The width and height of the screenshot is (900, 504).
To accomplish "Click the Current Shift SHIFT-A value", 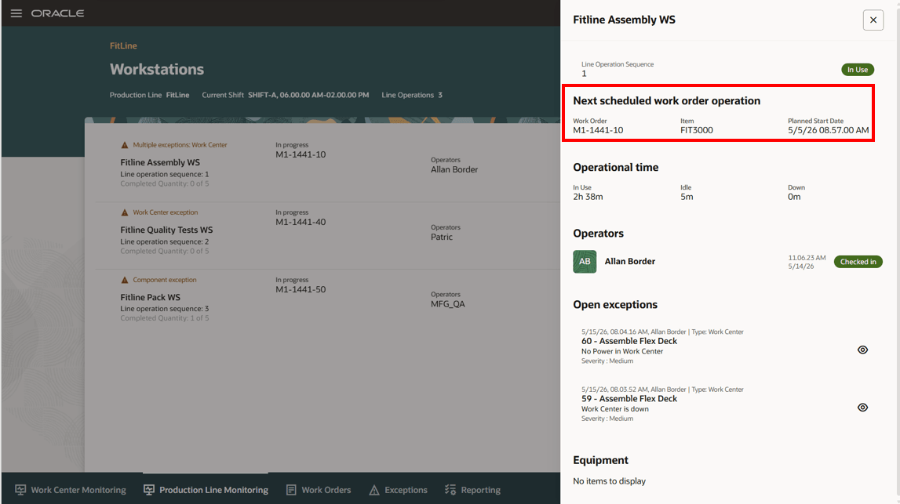I will coord(308,95).
